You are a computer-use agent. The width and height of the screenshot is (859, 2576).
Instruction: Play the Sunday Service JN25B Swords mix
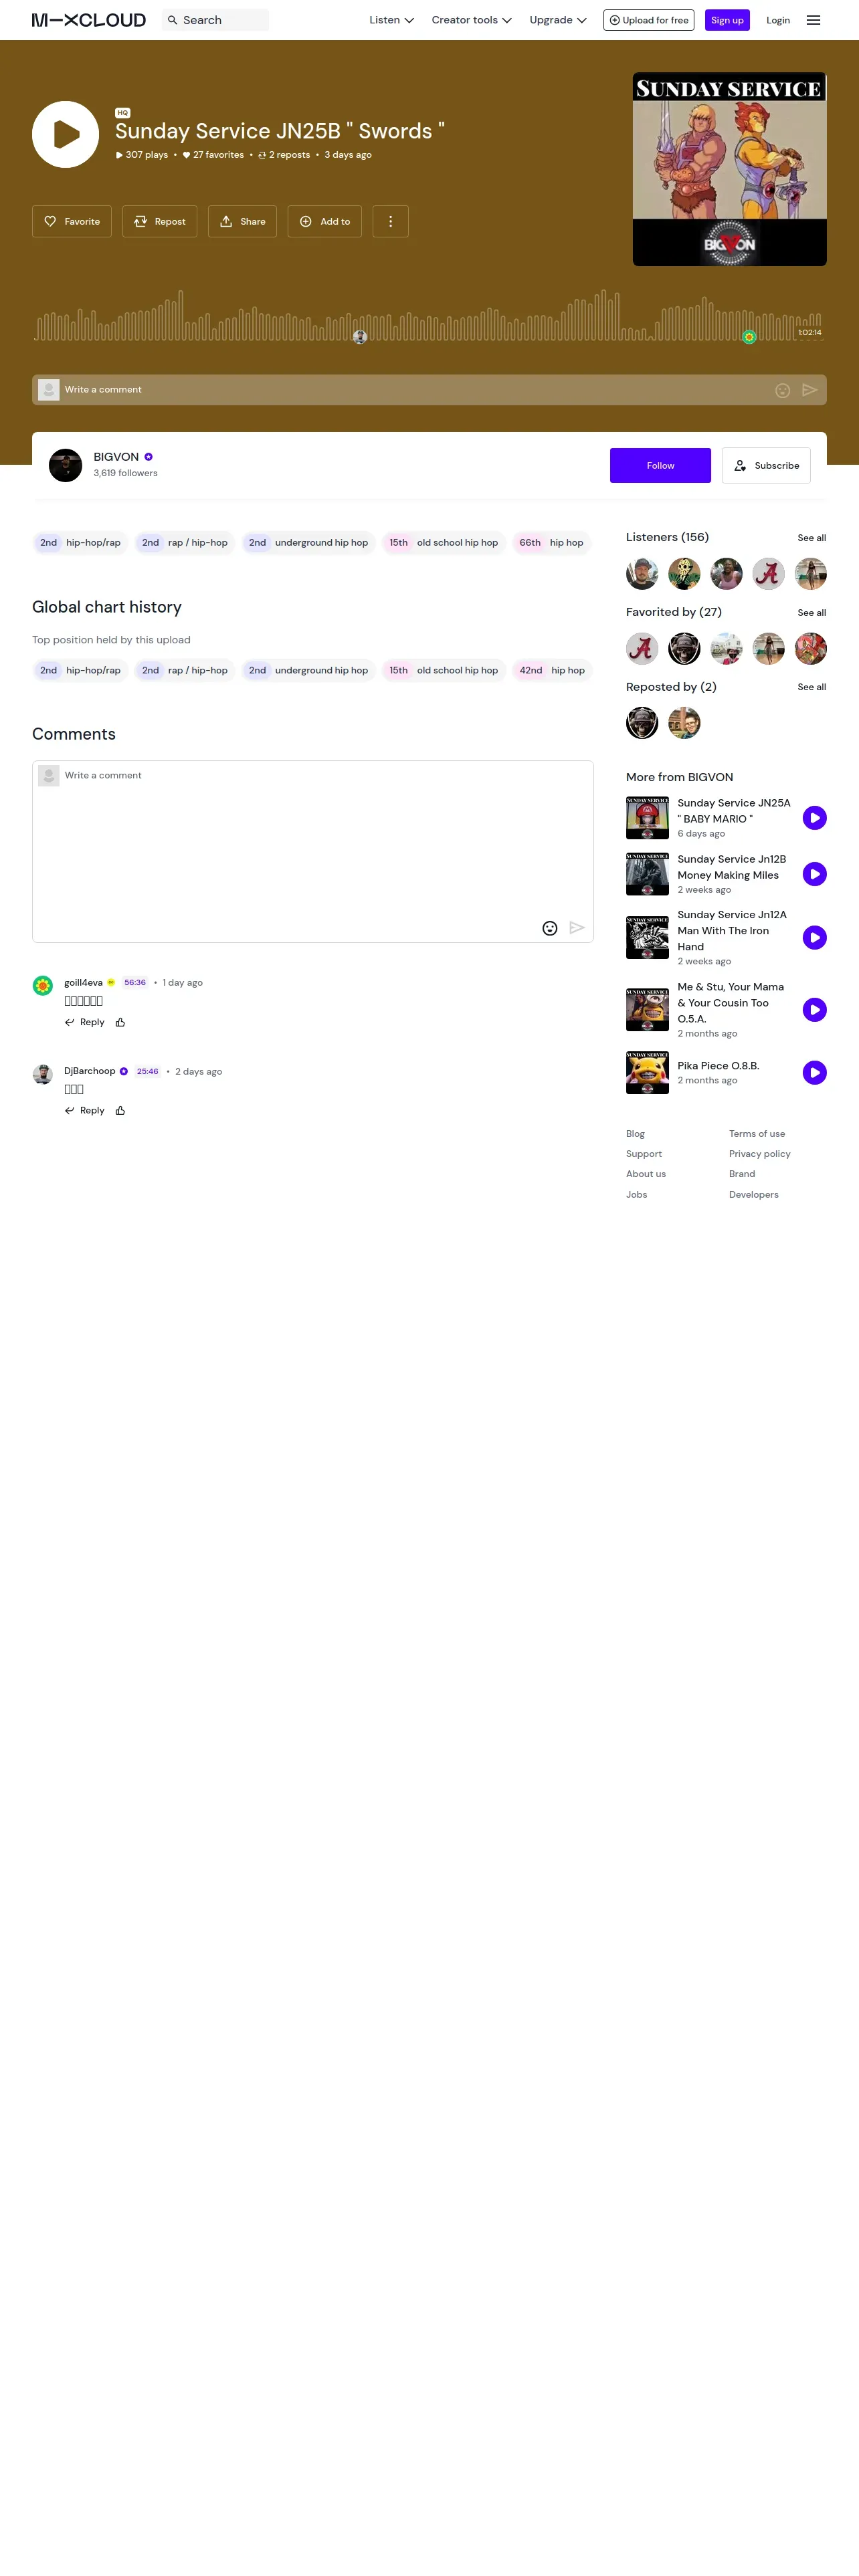click(65, 134)
